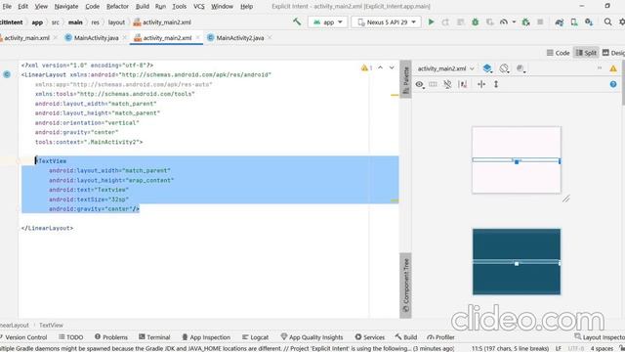This screenshot has height=352, width=625.
Task: Click the '4 spaces' indent status entry
Action: pos(602,348)
